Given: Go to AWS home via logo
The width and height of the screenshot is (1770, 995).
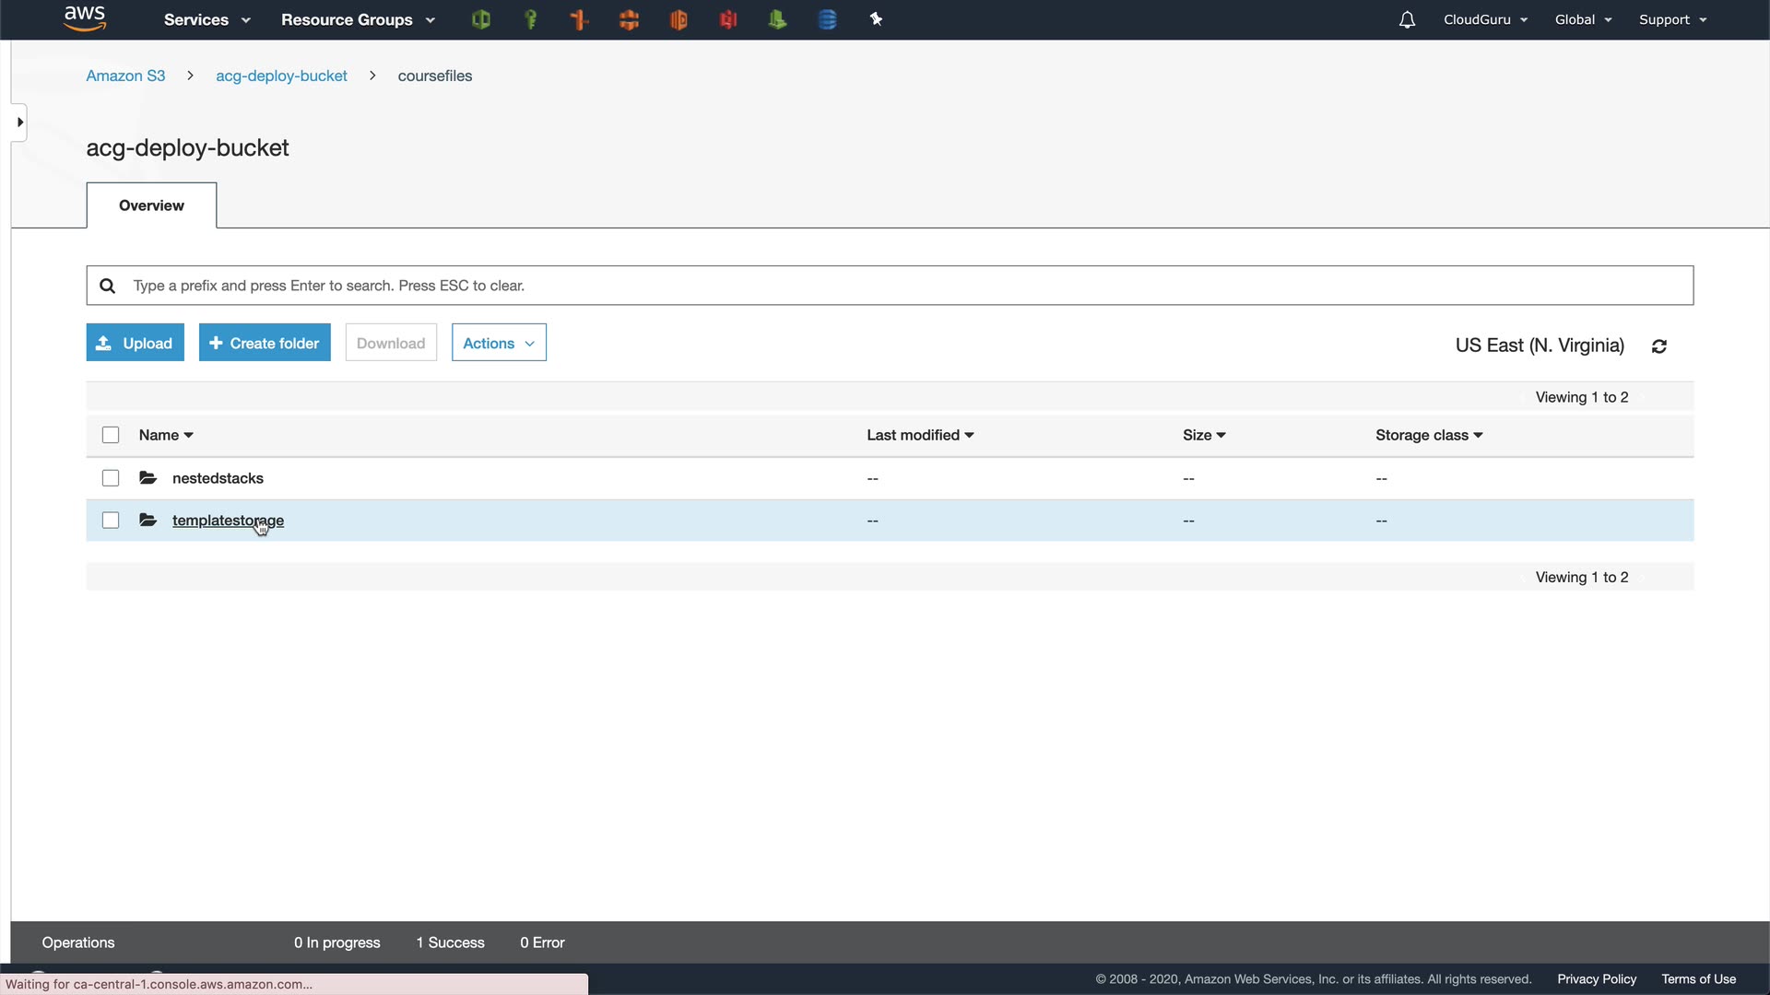Looking at the screenshot, I should tap(85, 18).
